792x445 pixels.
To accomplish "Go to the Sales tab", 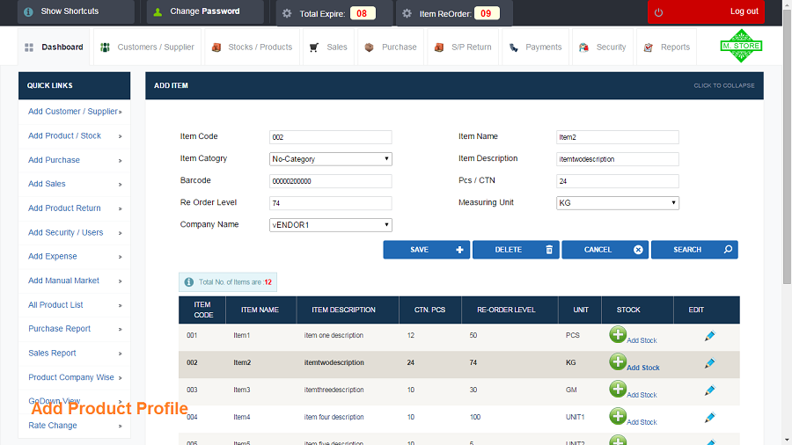I will pyautogui.click(x=328, y=47).
